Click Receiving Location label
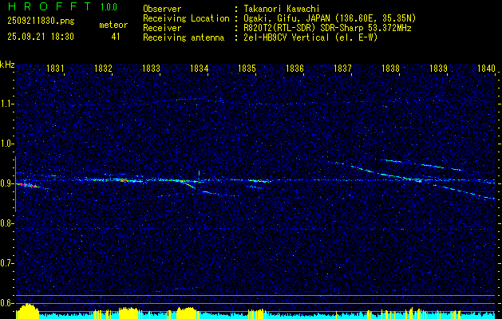Image resolution: width=502 pixels, height=319 pixels. pos(186,18)
